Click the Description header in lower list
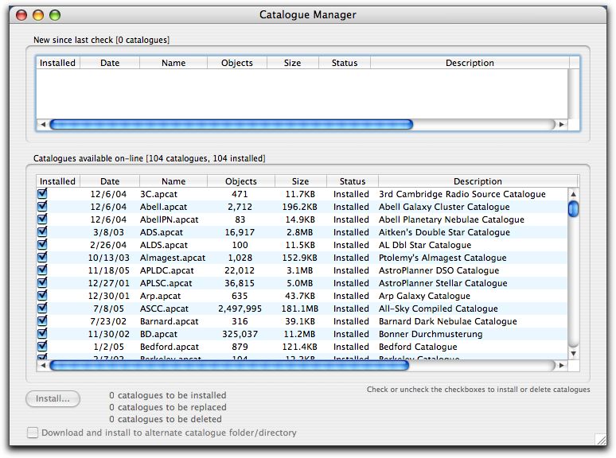The width and height of the screenshot is (616, 458). point(478,181)
